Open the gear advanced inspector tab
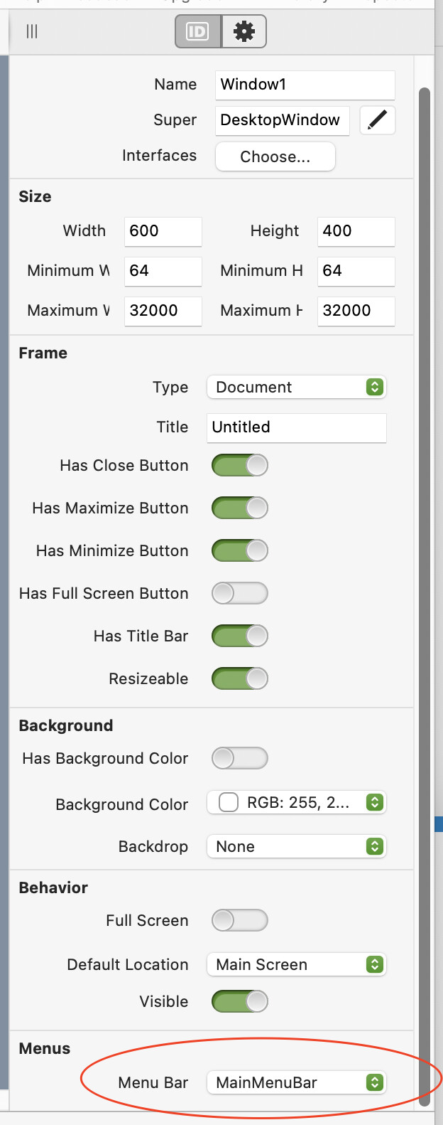Screen dimensions: 443x1125 click(244, 32)
